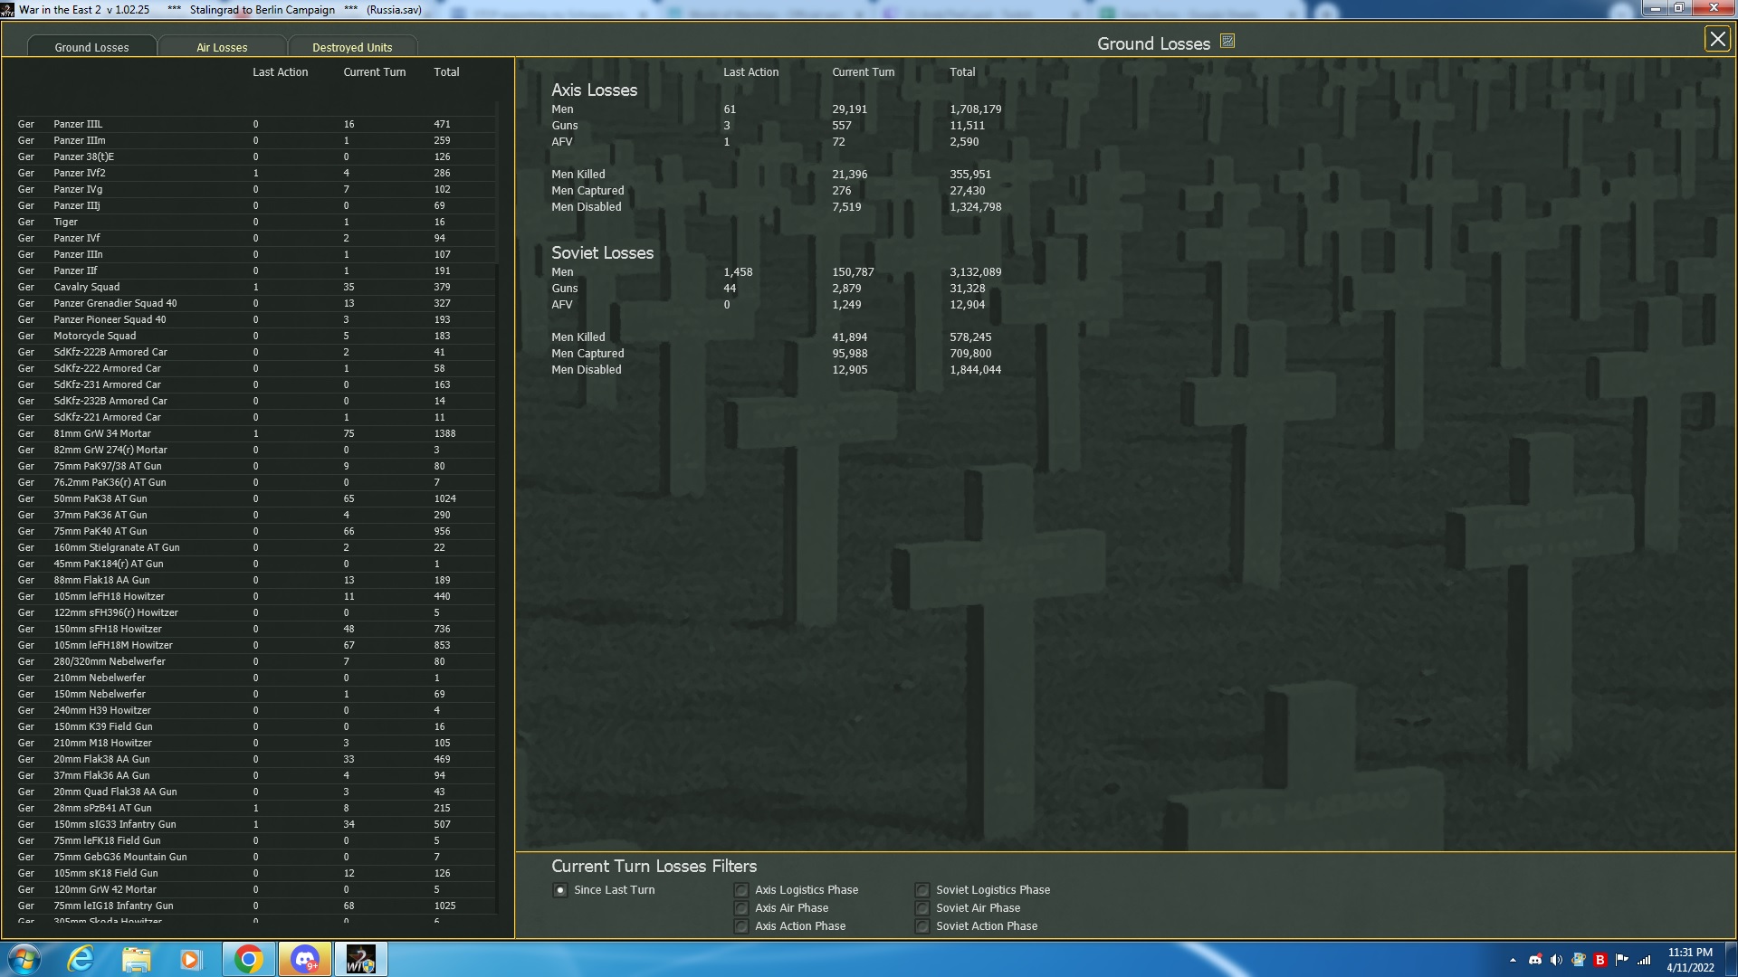Open Windows Explorer folder icon
The height and width of the screenshot is (977, 1738).
click(x=137, y=959)
